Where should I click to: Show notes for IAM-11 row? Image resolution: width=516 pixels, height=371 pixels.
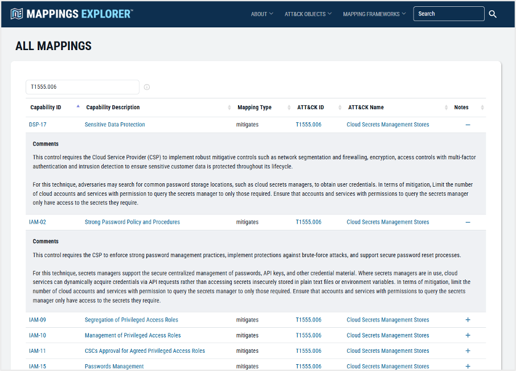[x=468, y=351]
